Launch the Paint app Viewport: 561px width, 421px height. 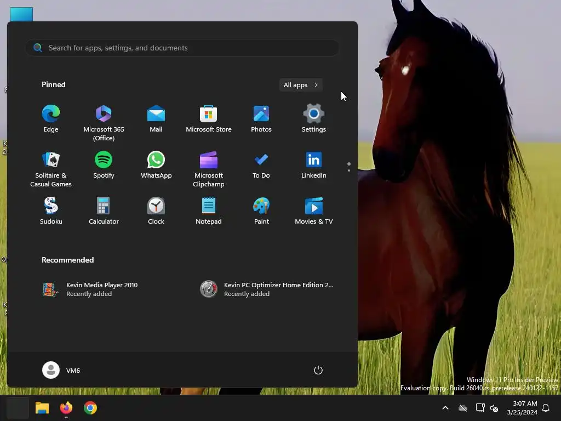261,211
